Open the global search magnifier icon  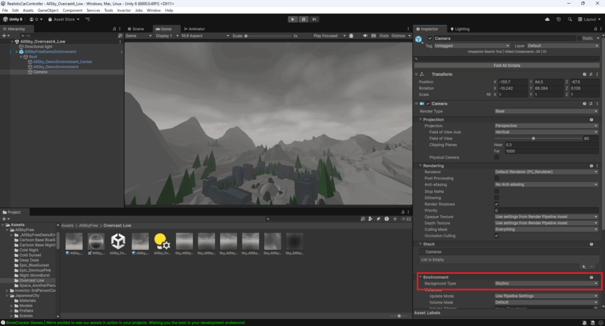point(570,20)
